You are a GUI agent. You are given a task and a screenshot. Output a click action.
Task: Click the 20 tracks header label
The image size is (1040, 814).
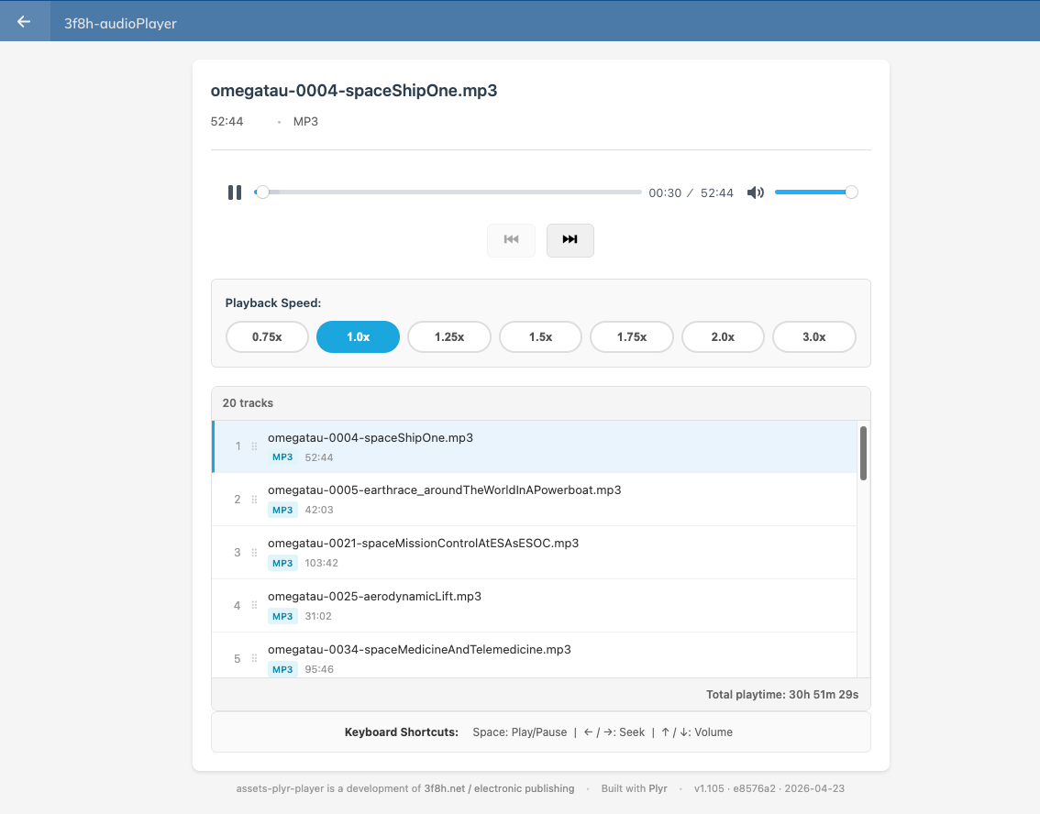tap(248, 403)
